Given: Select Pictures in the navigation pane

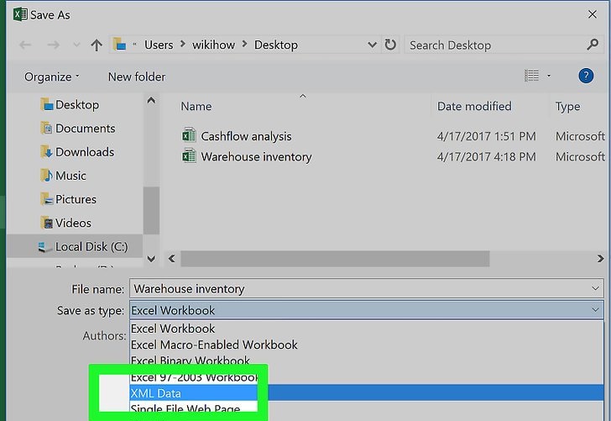Looking at the screenshot, I should (68, 199).
